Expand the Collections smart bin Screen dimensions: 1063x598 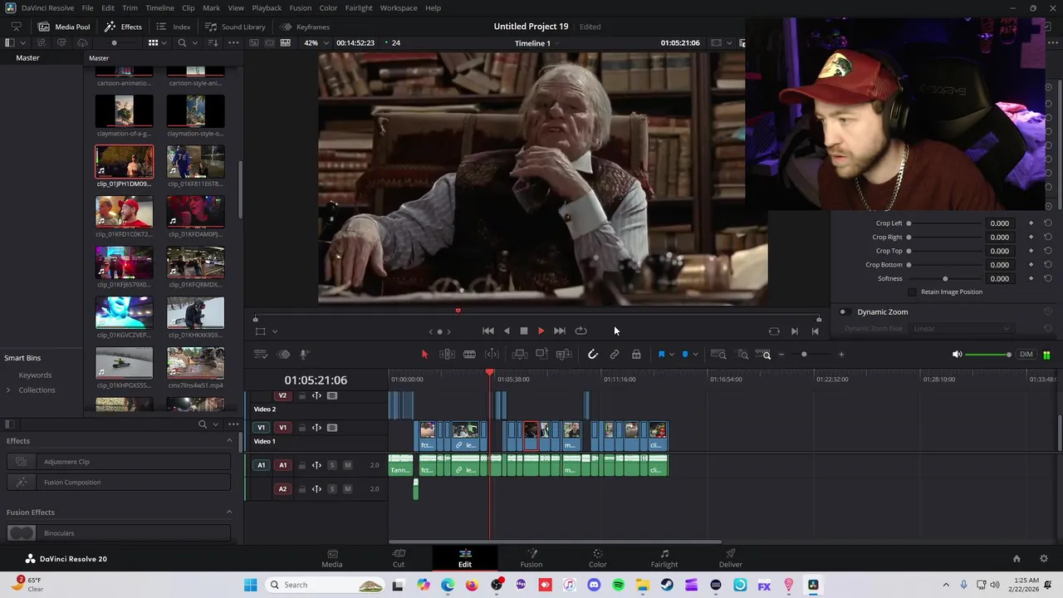[x=8, y=390]
